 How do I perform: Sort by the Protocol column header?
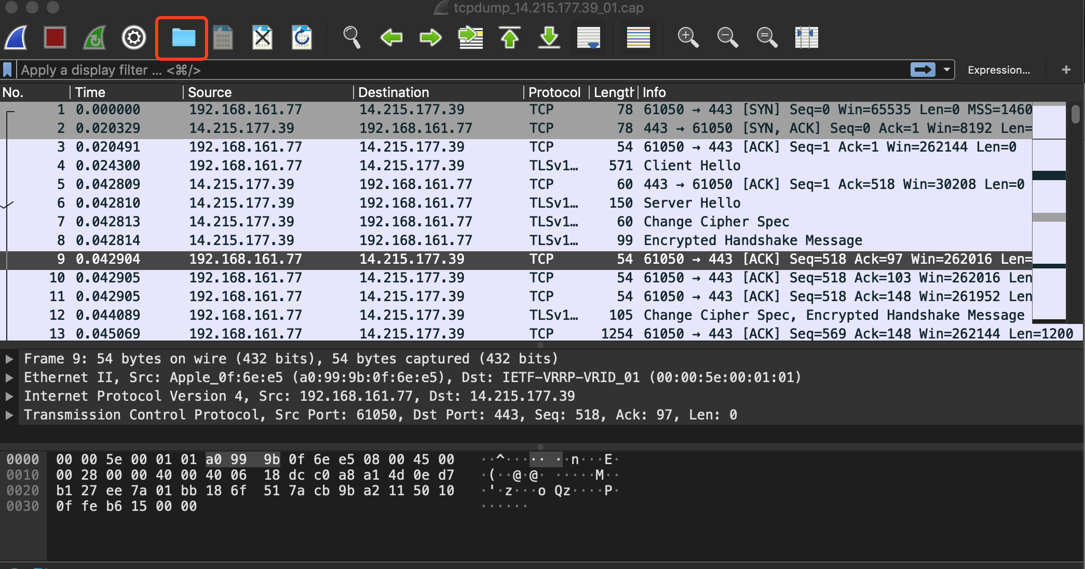(x=554, y=92)
